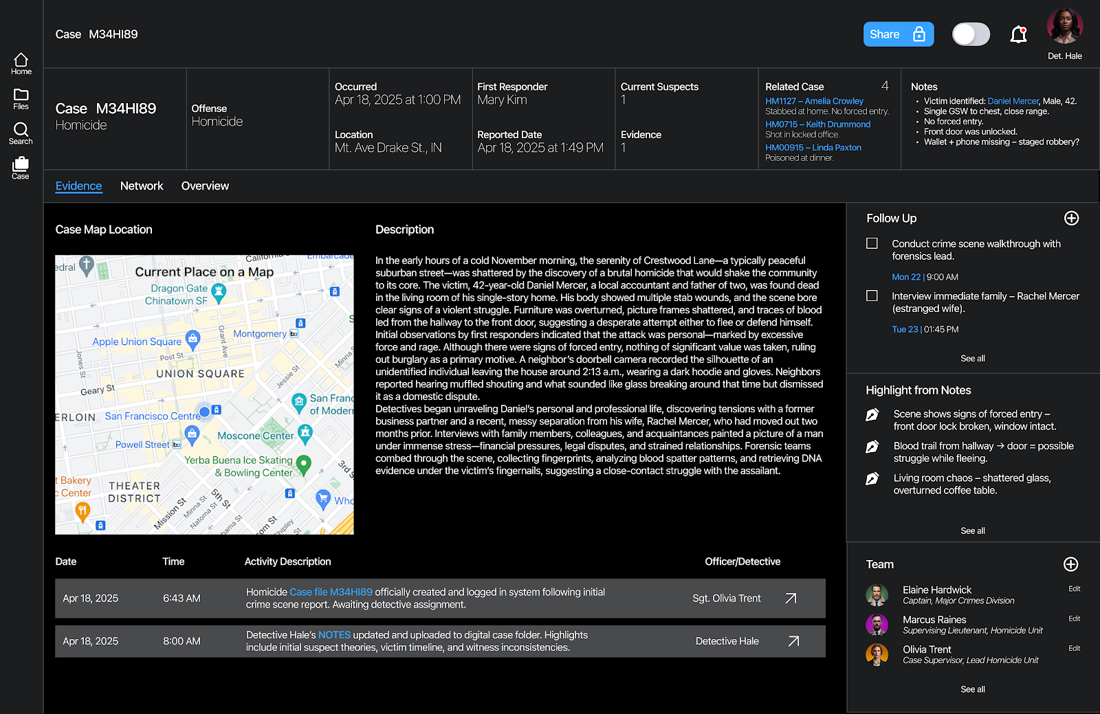1100x714 pixels.
Task: Check the Interview immediate family task
Action: 872,295
